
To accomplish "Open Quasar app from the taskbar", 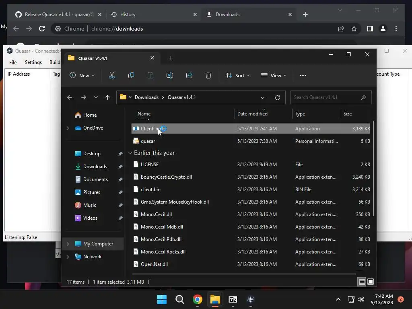I will tap(251, 299).
